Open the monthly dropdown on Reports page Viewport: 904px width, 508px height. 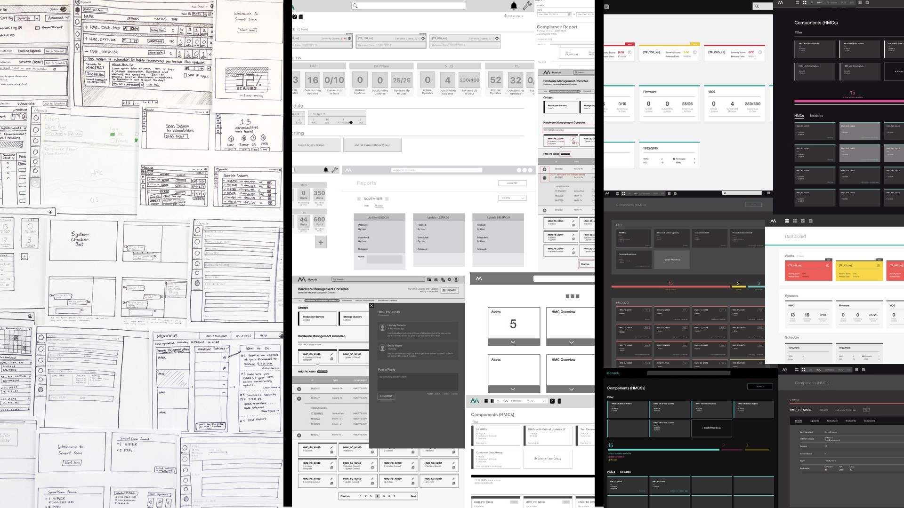[x=512, y=198]
